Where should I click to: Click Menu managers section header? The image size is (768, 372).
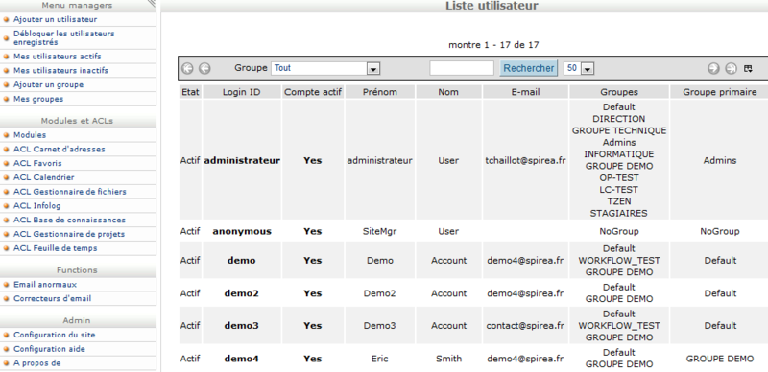click(77, 6)
